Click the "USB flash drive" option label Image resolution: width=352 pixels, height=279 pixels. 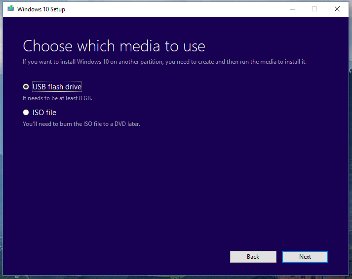pos(57,87)
